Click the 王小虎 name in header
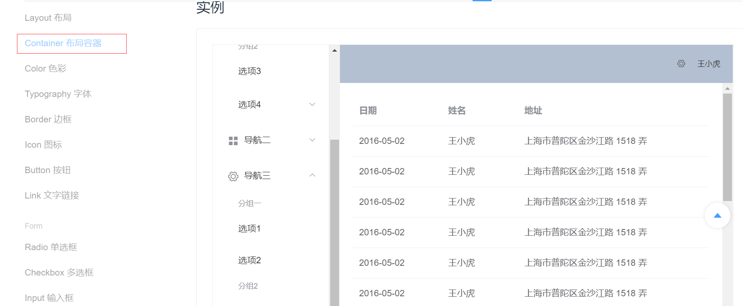Viewport: 743px width, 306px height. (709, 64)
